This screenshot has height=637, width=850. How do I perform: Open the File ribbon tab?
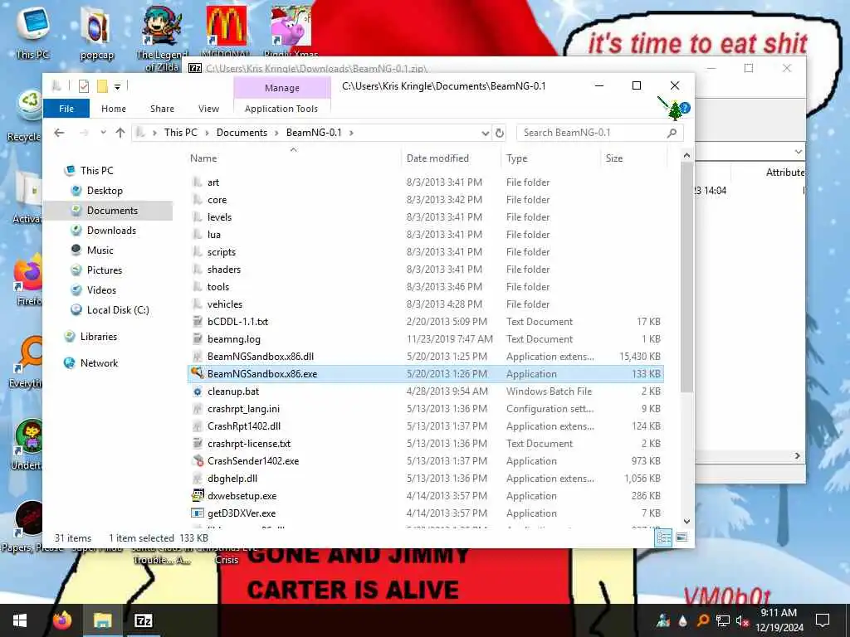(66, 109)
